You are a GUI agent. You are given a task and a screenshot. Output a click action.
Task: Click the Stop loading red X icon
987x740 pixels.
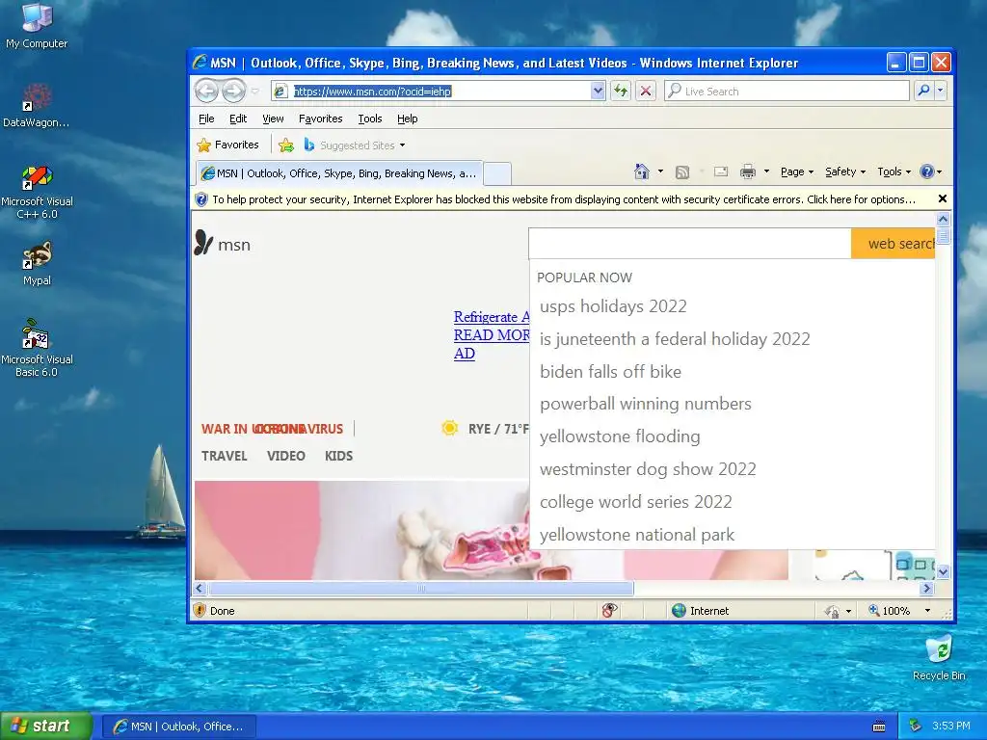pyautogui.click(x=645, y=92)
